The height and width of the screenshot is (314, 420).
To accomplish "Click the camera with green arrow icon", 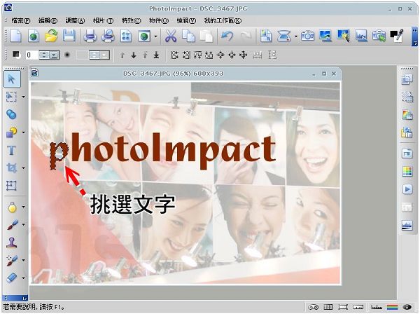I will tap(379, 36).
